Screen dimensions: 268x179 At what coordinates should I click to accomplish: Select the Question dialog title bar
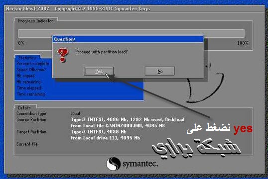coord(128,39)
